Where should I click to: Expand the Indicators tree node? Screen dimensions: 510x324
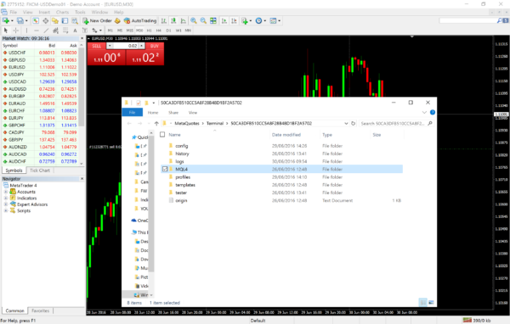(6, 198)
